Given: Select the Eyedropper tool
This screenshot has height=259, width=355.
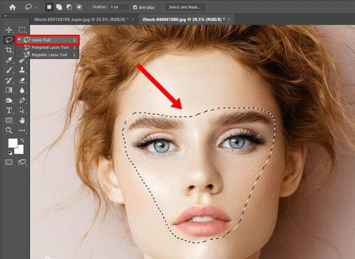Looking at the screenshot, I should [x=9, y=60].
